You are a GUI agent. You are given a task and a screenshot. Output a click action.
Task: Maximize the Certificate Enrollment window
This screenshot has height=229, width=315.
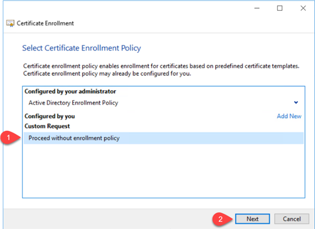point(280,8)
